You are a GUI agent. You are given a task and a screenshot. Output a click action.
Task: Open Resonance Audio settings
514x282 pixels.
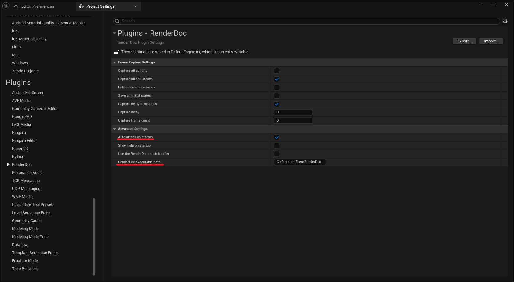(27, 173)
